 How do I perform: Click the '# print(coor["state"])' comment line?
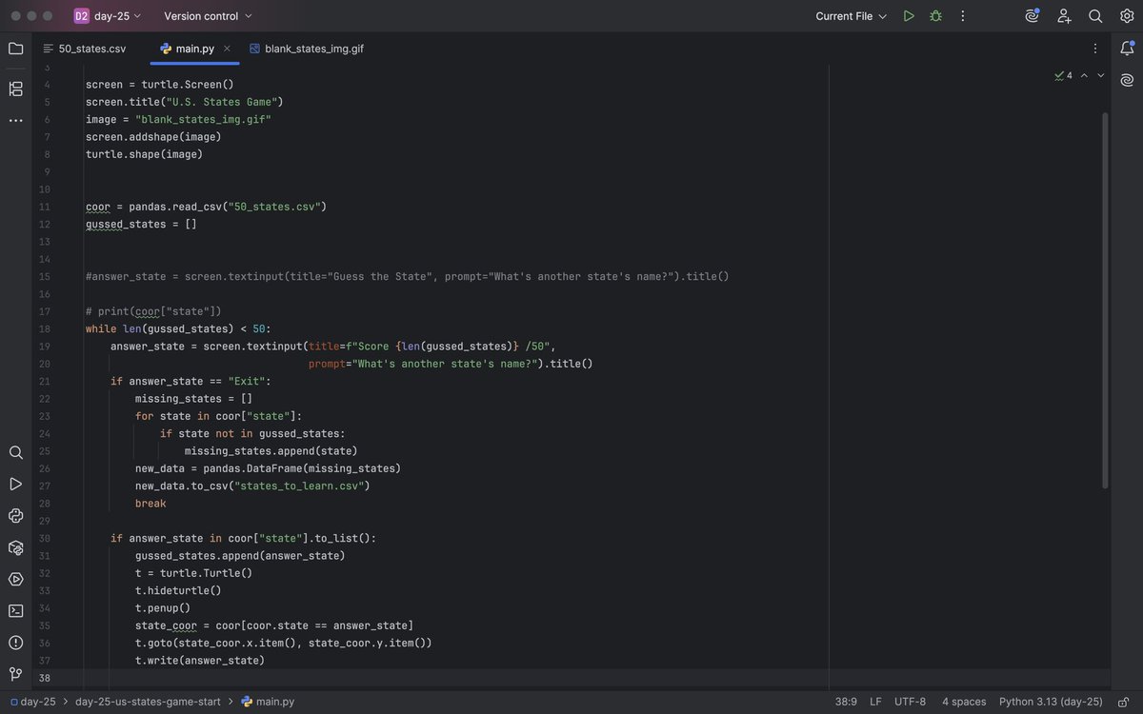pyautogui.click(x=153, y=311)
